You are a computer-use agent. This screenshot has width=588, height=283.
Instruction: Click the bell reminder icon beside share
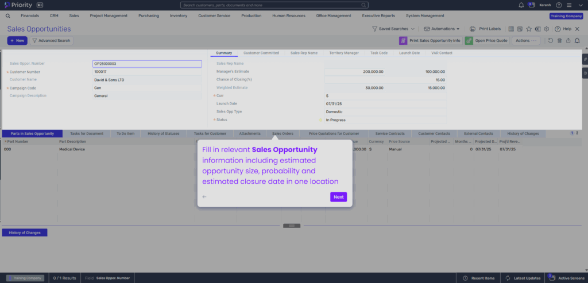[578, 41]
